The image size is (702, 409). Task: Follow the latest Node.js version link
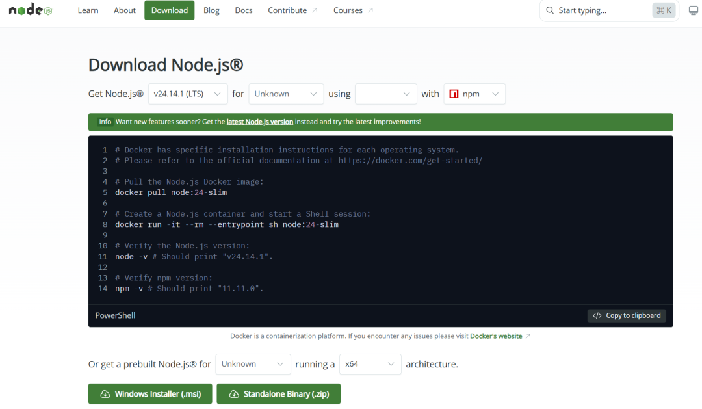point(259,122)
